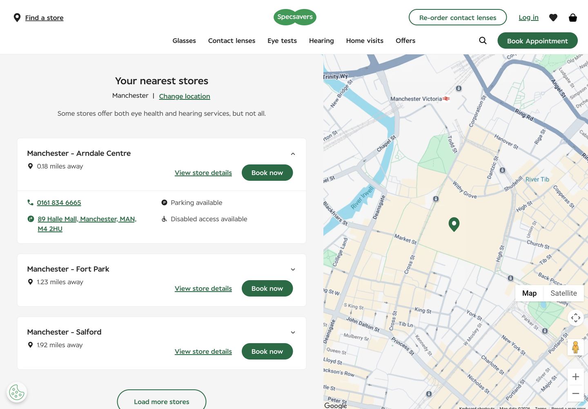Click Re-order contact lenses button

click(x=458, y=17)
